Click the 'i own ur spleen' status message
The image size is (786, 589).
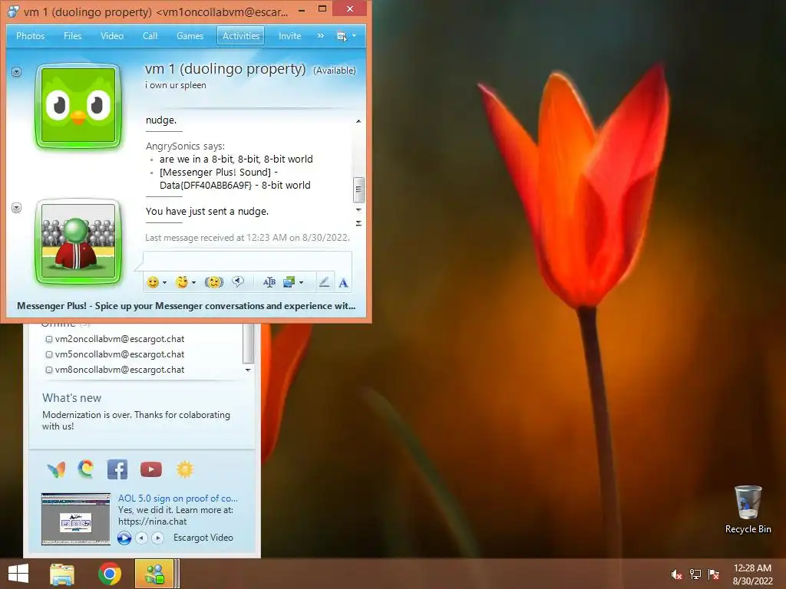coord(176,85)
